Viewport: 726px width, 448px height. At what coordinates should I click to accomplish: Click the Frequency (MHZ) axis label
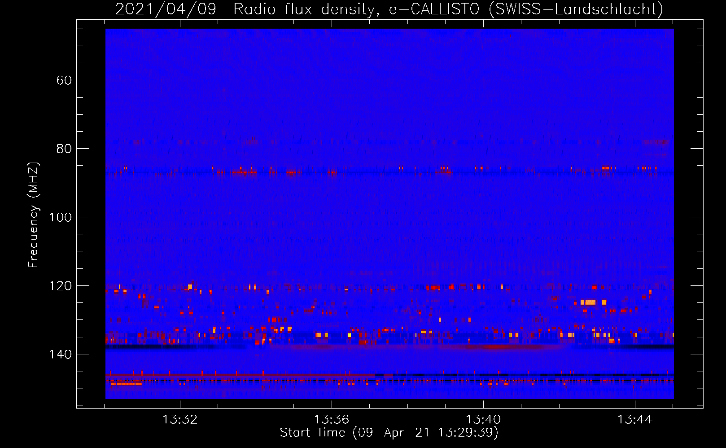click(x=34, y=215)
